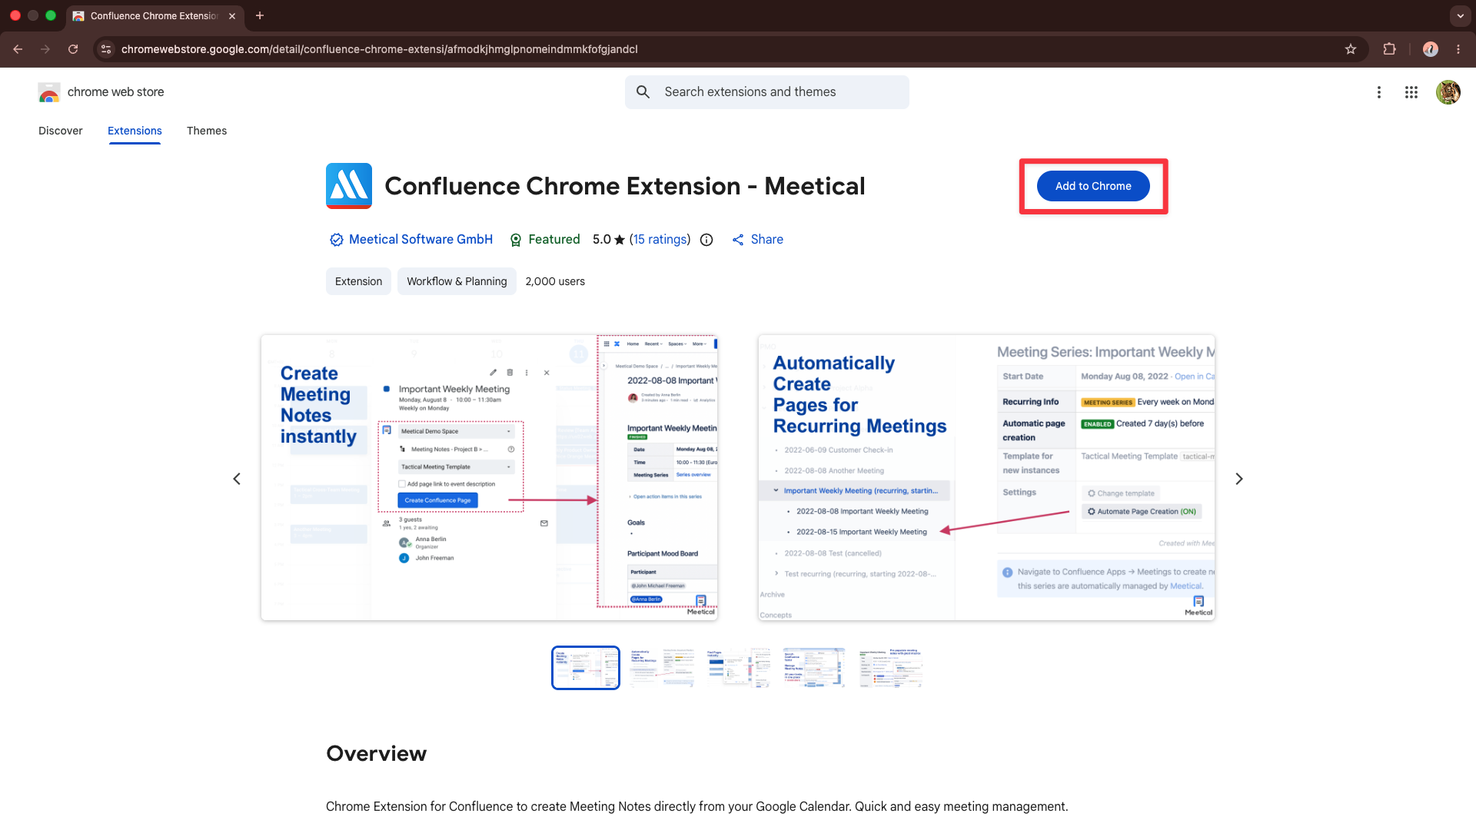The image size is (1476, 830).
Task: Select the Extensions tab
Action: click(x=135, y=131)
